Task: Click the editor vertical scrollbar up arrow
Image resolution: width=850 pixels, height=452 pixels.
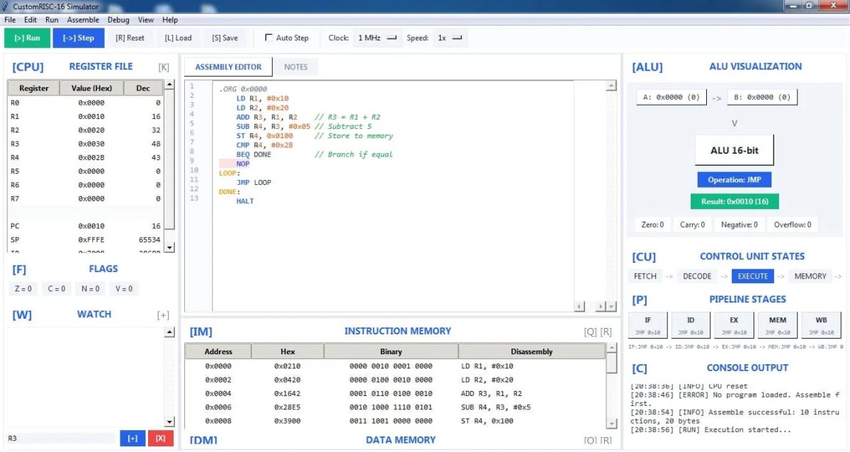Action: 611,86
